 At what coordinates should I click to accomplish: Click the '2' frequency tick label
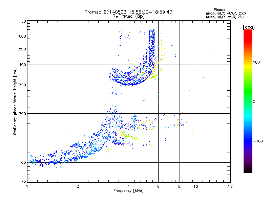click(x=78, y=186)
